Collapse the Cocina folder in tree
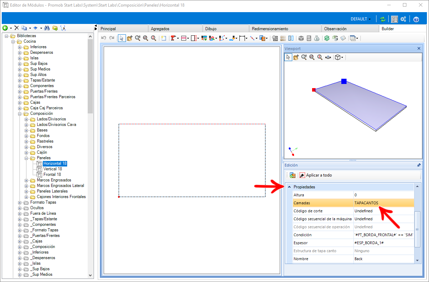Image resolution: width=429 pixels, height=282 pixels. tap(13, 41)
